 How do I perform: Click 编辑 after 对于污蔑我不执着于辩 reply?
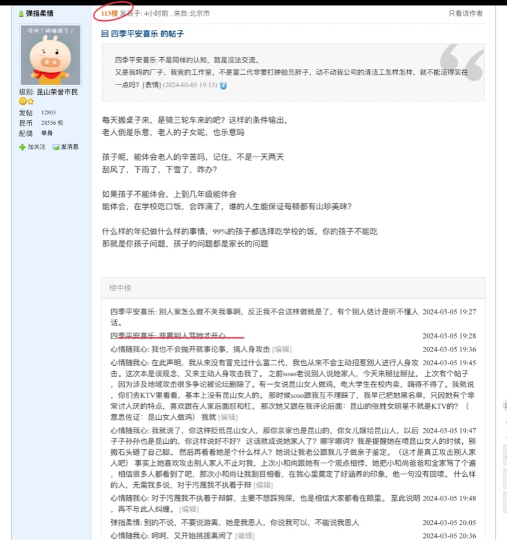tap(263, 485)
